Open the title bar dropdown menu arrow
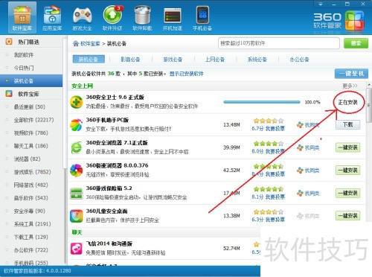Screen dimensions: 372x277 (x=321, y=4)
